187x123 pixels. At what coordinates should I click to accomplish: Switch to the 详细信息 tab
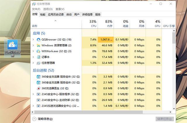coord(87,15)
